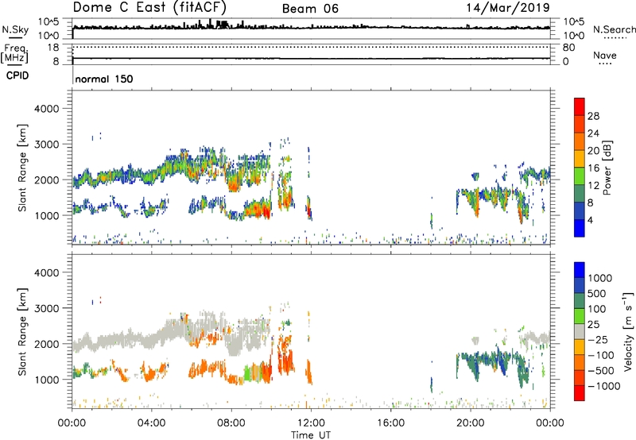Image resolution: width=636 pixels, height=440 pixels.
Task: Pick the blue Power colorbar segment between 4 and 8
Action: 580,210
